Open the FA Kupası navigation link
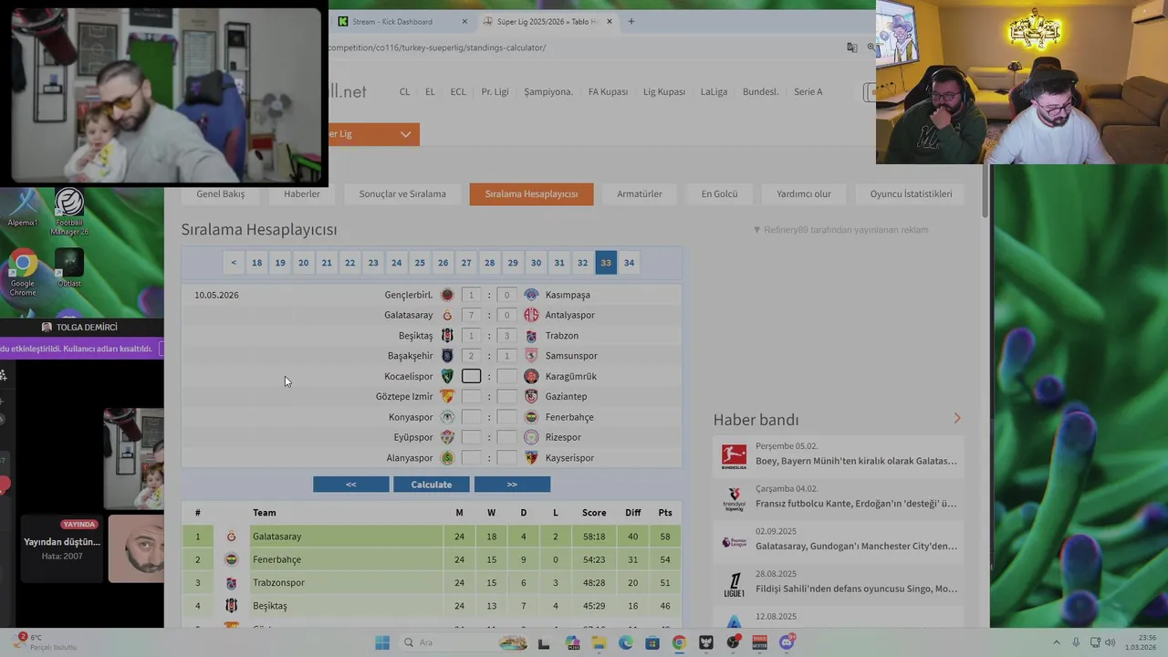This screenshot has width=1168, height=657. point(608,92)
